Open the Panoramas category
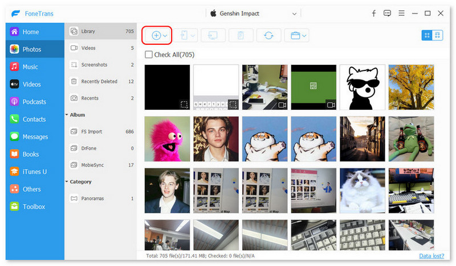Screen dimensions: 456x266 click(101, 198)
